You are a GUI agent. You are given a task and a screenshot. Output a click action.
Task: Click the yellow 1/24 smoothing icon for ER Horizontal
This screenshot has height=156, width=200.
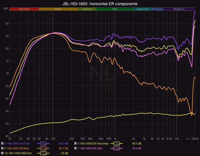(x=117, y=144)
